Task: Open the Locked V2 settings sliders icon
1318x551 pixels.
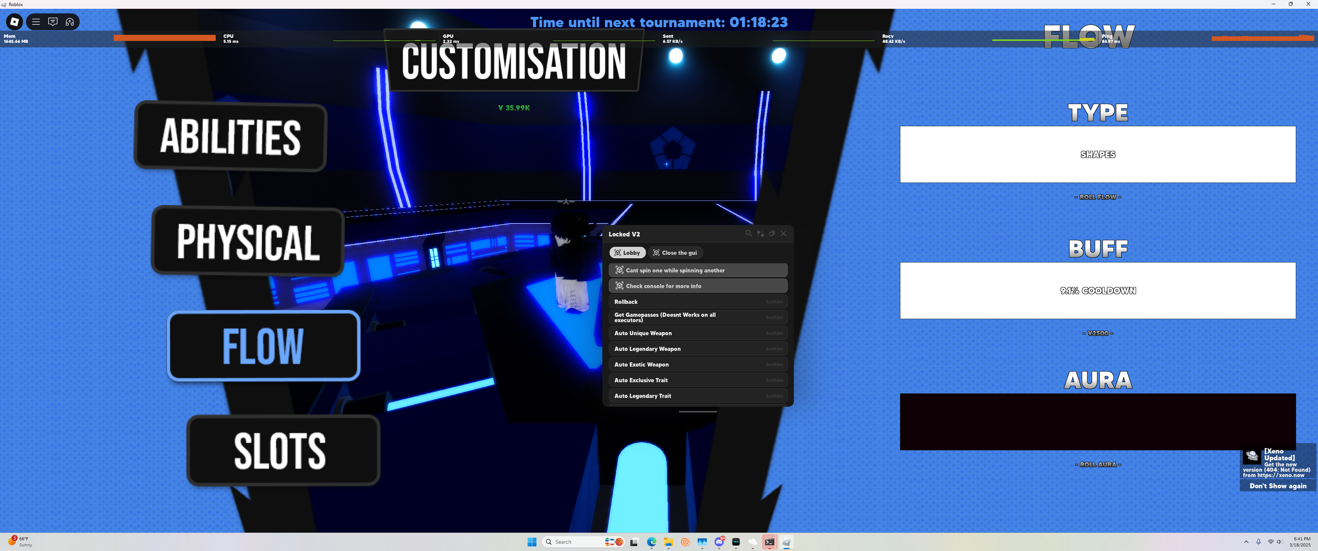Action: [760, 233]
